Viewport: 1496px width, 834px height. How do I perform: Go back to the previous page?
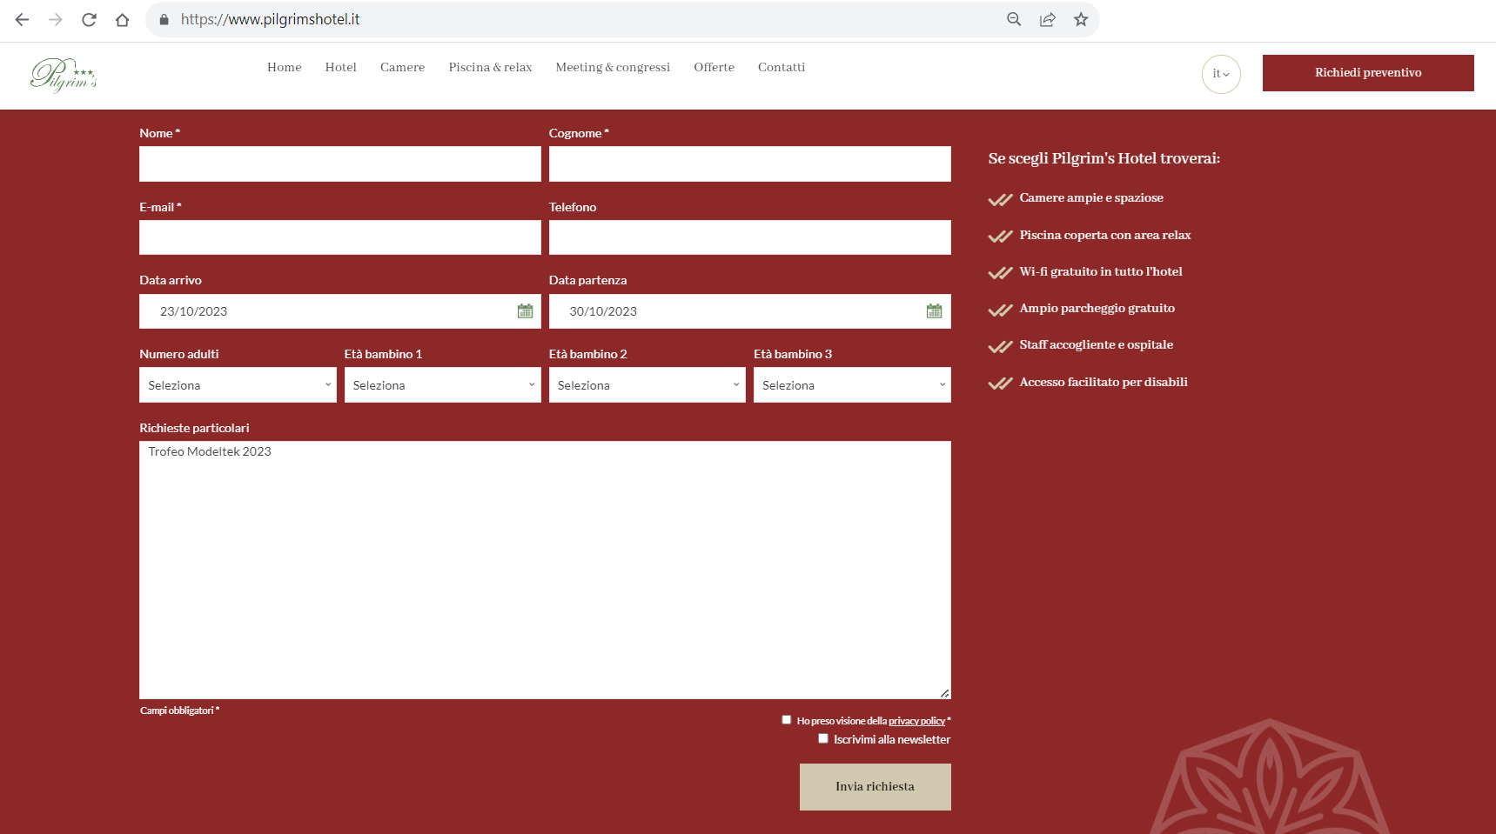coord(23,19)
